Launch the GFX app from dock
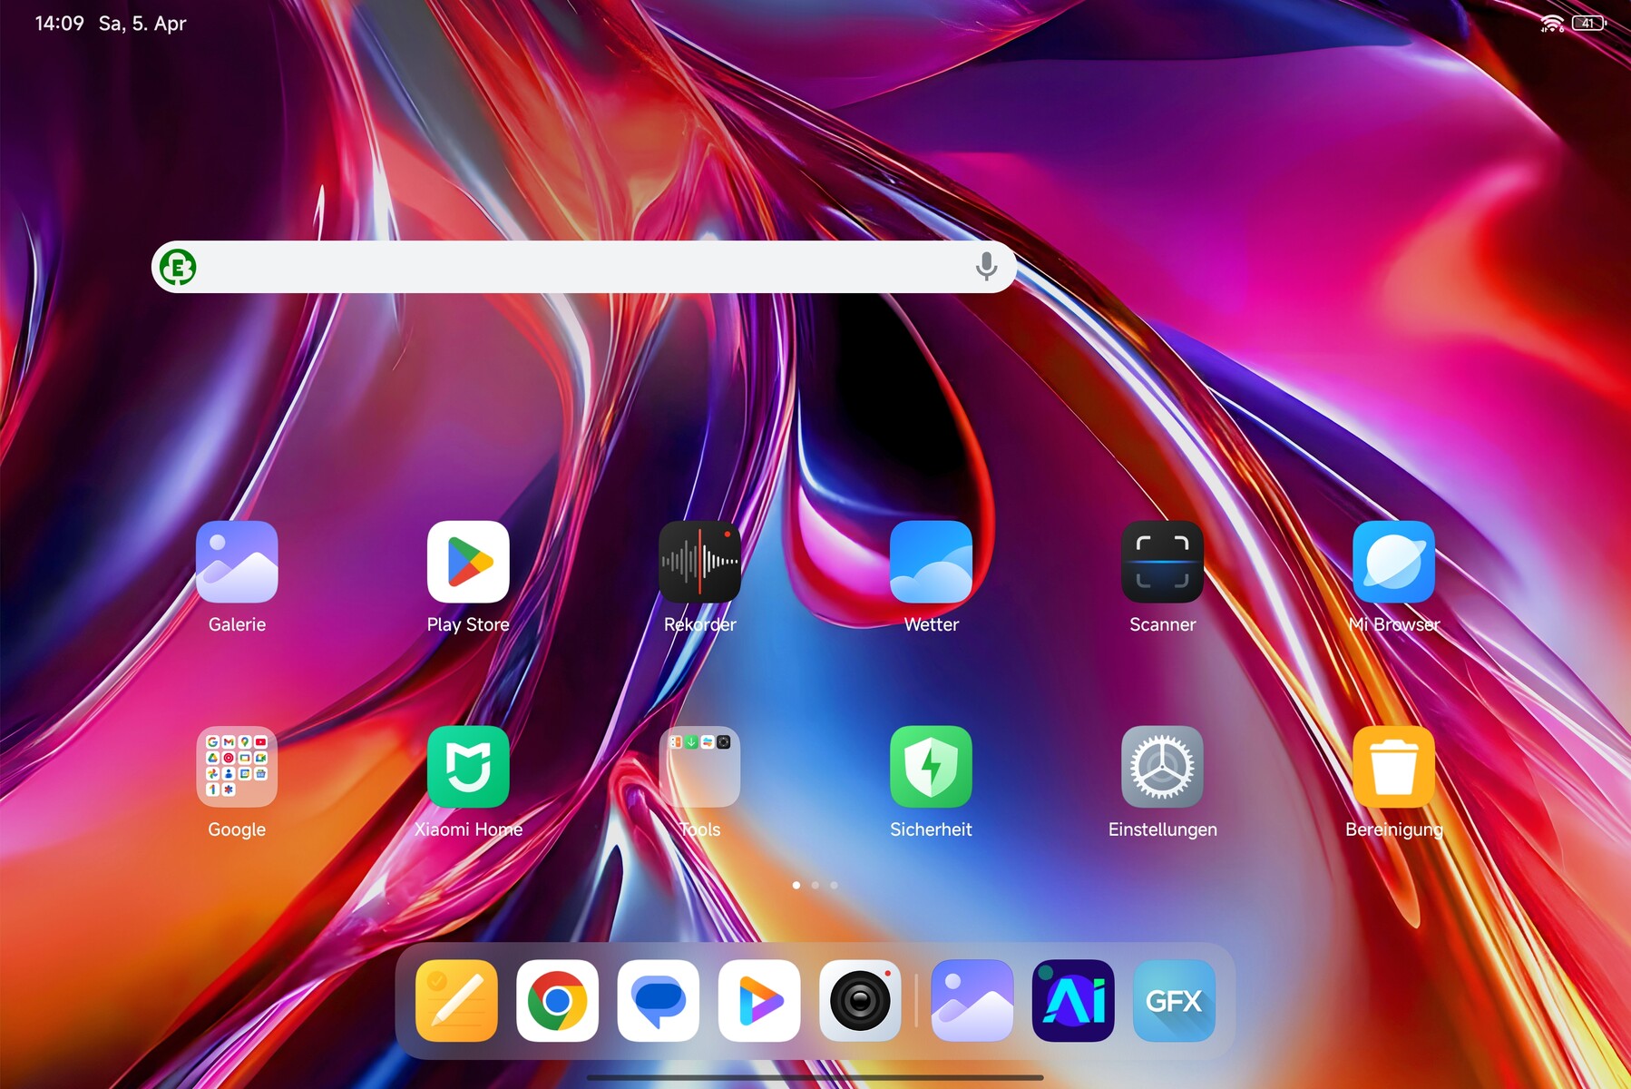The width and height of the screenshot is (1631, 1089). (1174, 1001)
